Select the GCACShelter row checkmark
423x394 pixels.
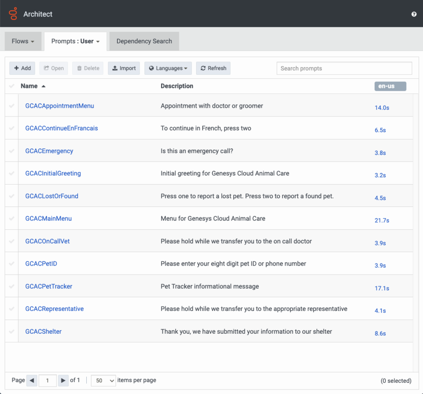pos(12,332)
